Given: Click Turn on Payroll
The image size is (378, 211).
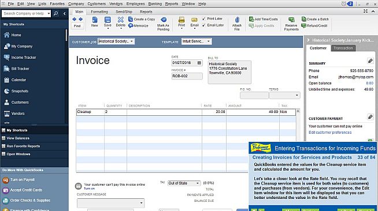Looking at the screenshot, I should point(22,180).
